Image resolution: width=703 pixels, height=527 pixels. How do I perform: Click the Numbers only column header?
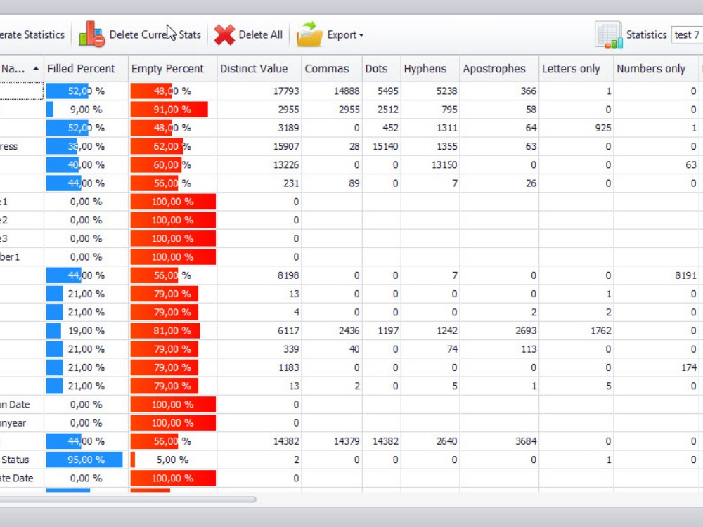pyautogui.click(x=656, y=69)
